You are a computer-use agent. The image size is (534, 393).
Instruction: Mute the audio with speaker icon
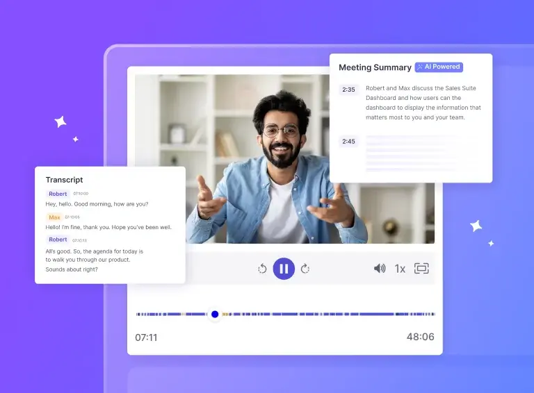coord(380,269)
